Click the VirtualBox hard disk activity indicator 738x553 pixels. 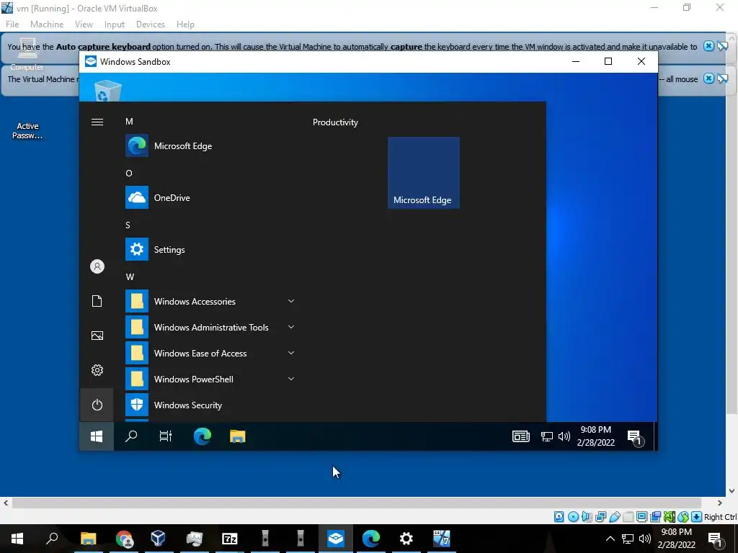(x=559, y=517)
